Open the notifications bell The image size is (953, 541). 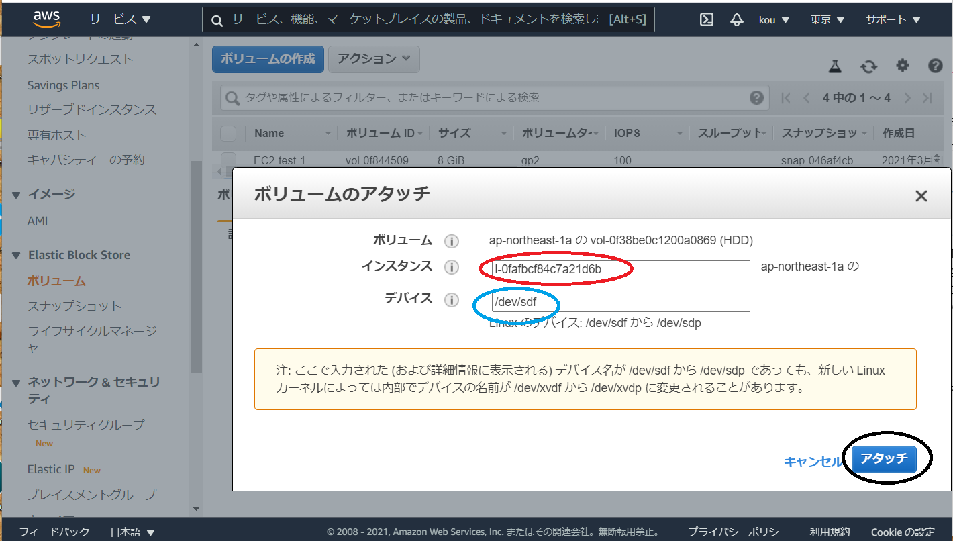(736, 19)
